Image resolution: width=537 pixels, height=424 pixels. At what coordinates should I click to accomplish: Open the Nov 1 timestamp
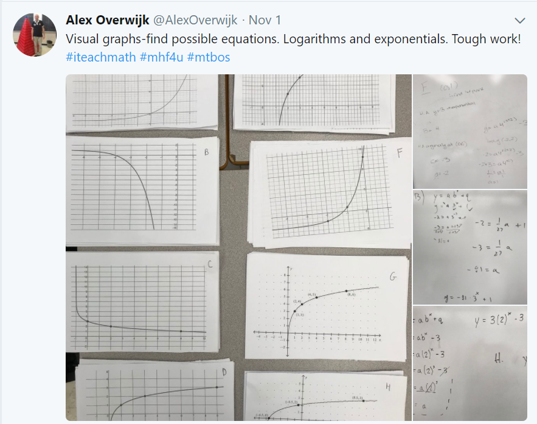coord(260,19)
